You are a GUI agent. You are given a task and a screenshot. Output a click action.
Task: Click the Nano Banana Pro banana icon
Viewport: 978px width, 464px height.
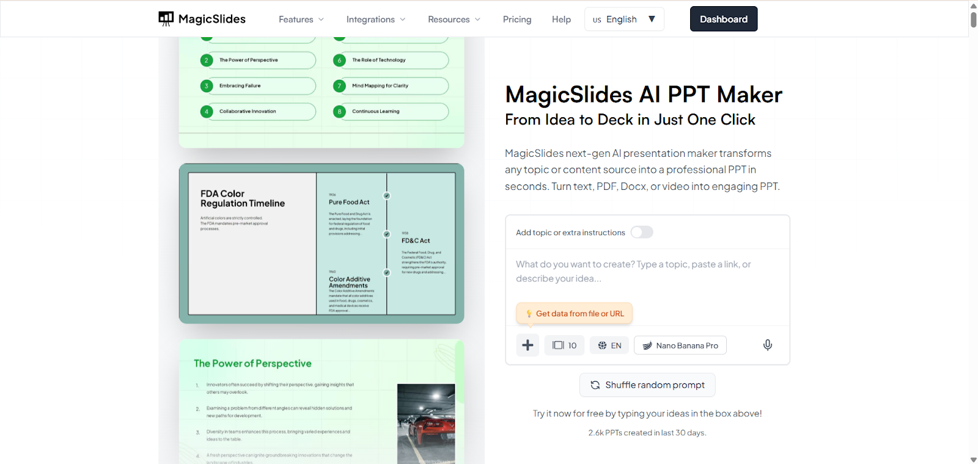click(x=647, y=346)
